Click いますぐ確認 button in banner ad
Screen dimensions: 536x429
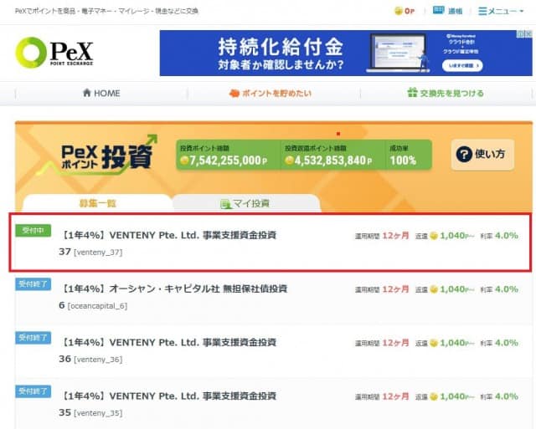pyautogui.click(x=462, y=65)
